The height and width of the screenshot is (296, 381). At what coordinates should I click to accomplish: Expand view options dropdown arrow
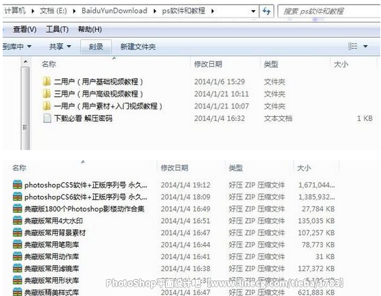pyautogui.click(x=365, y=46)
